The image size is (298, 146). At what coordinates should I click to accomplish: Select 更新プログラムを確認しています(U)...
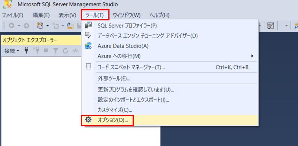(x=170, y=89)
